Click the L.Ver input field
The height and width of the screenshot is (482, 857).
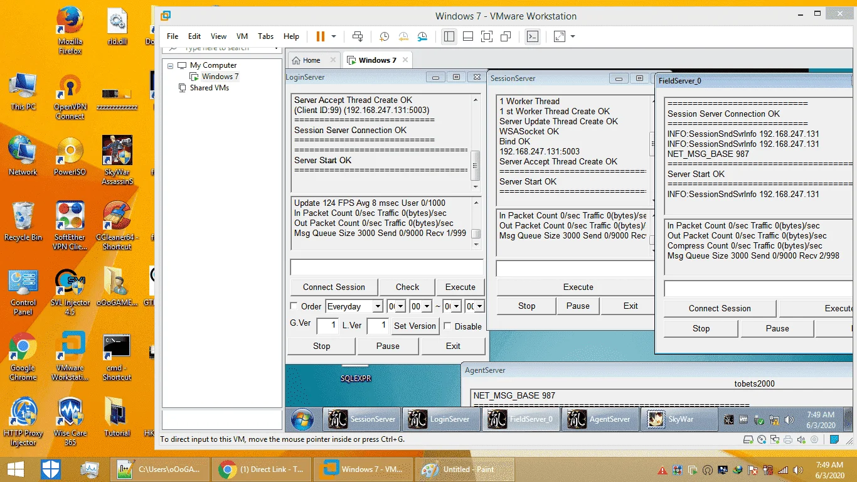tap(378, 326)
